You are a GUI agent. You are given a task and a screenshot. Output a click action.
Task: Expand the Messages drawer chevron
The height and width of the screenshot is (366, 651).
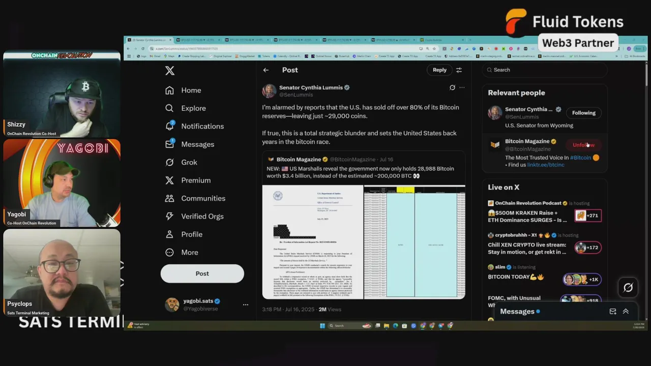point(626,312)
